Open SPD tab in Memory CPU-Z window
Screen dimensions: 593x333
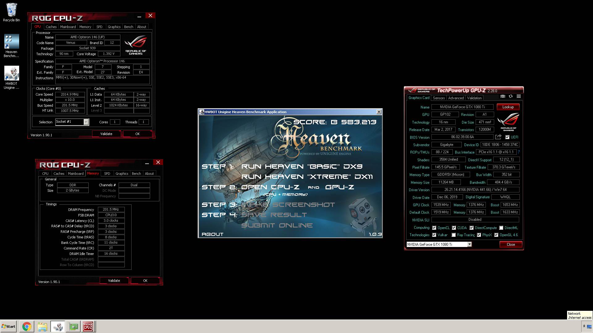pos(107,174)
